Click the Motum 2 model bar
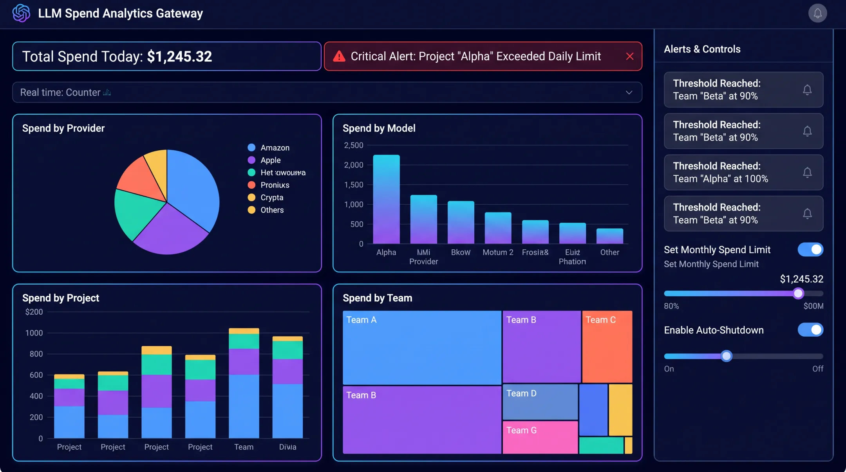Screen dimensions: 846x472 tap(498, 228)
